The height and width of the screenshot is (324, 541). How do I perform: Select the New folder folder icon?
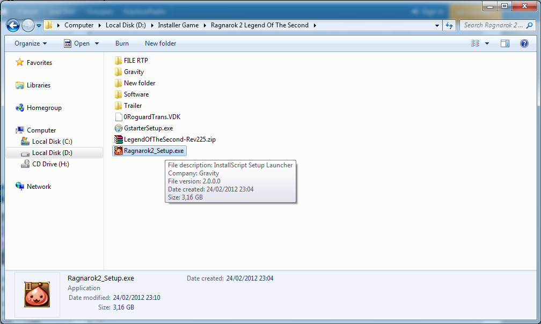click(x=118, y=83)
